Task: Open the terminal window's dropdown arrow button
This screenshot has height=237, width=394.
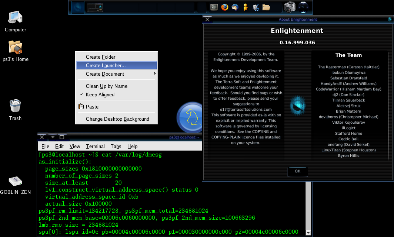Action: pos(53,137)
